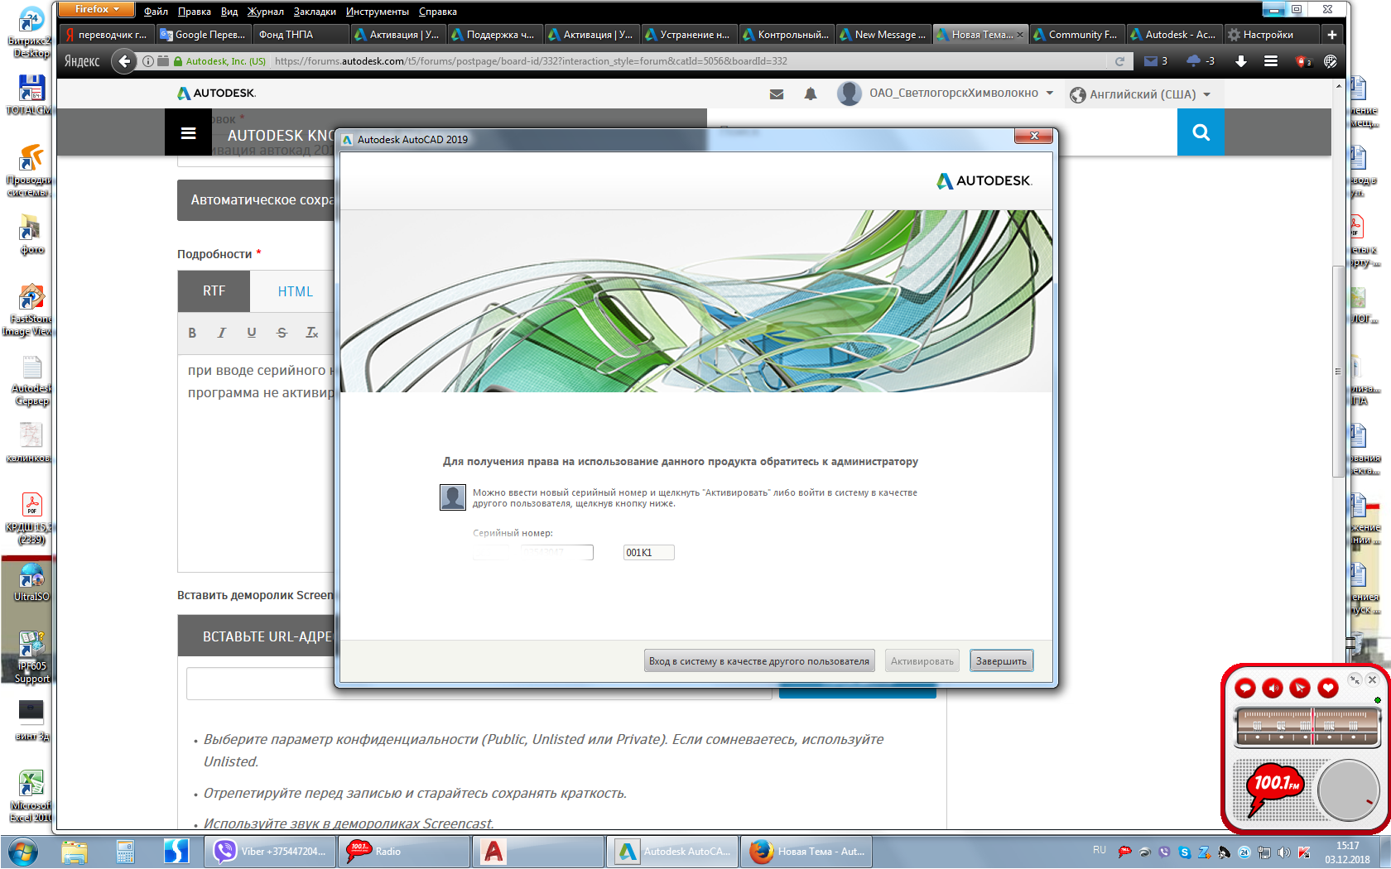Open a new browser tab with the plus button

[1331, 35]
